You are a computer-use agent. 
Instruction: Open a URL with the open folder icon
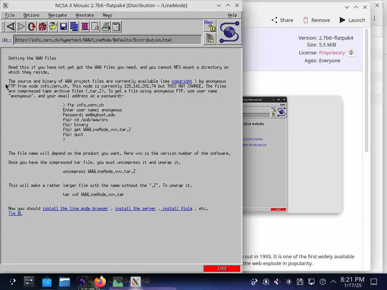[53, 27]
